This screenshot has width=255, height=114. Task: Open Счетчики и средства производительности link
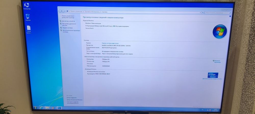point(73,103)
